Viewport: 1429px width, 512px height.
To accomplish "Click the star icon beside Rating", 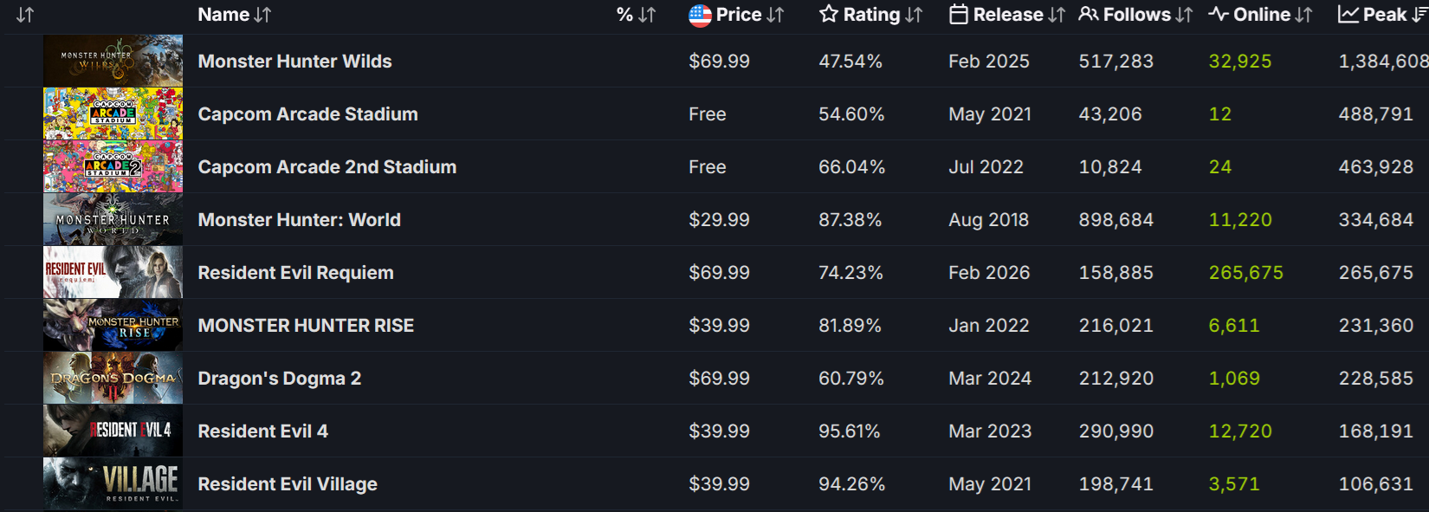I will coord(829,15).
